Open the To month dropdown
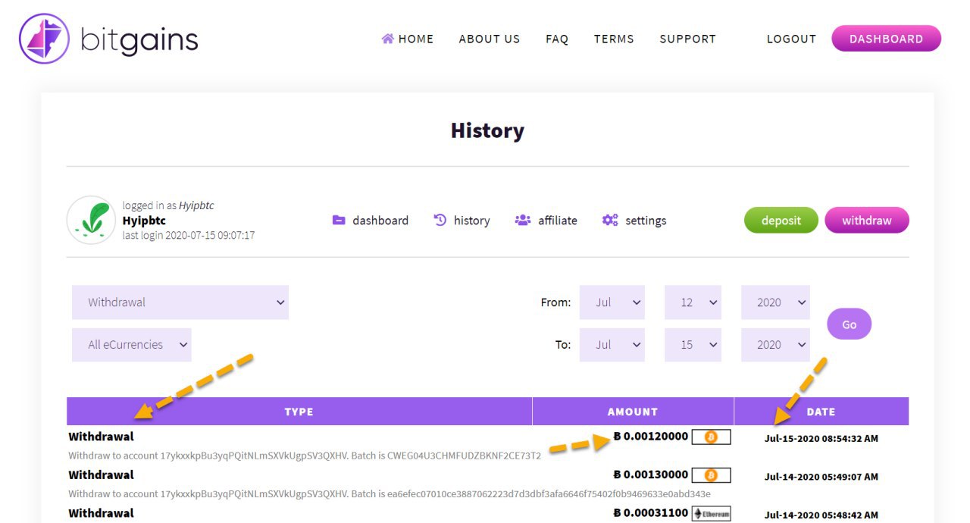Image resolution: width=970 pixels, height=523 pixels. pos(612,344)
